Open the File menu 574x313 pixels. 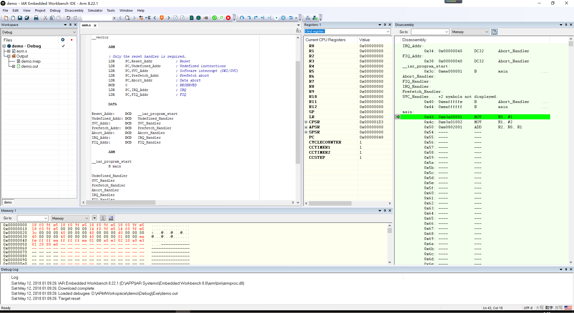pyautogui.click(x=5, y=10)
